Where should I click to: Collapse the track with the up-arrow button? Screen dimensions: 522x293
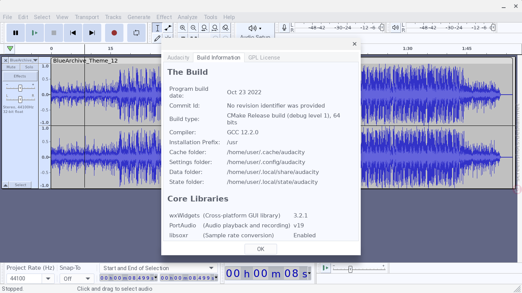[x=6, y=185]
